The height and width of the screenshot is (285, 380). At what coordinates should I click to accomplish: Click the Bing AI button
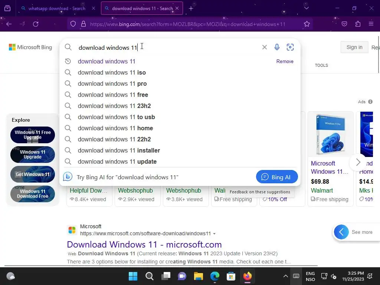[277, 177]
